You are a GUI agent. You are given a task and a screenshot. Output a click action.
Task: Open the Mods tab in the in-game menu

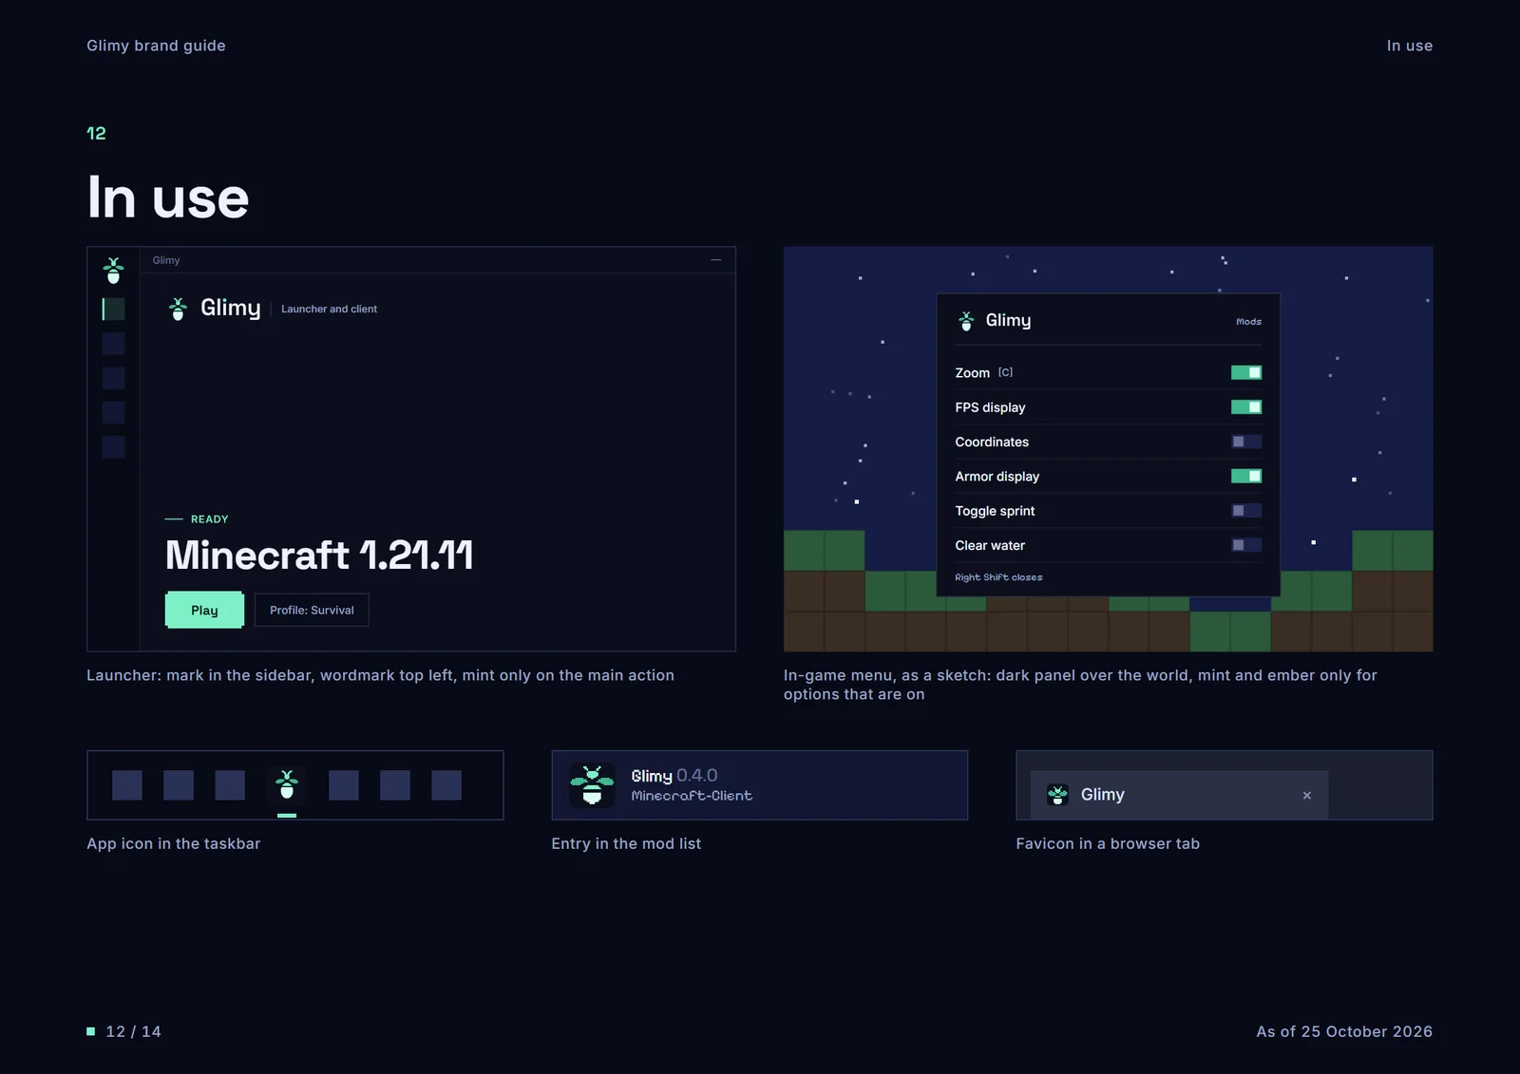[x=1249, y=322]
